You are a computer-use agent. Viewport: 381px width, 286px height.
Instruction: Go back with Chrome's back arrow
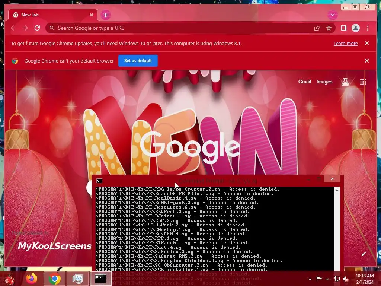[13, 28]
